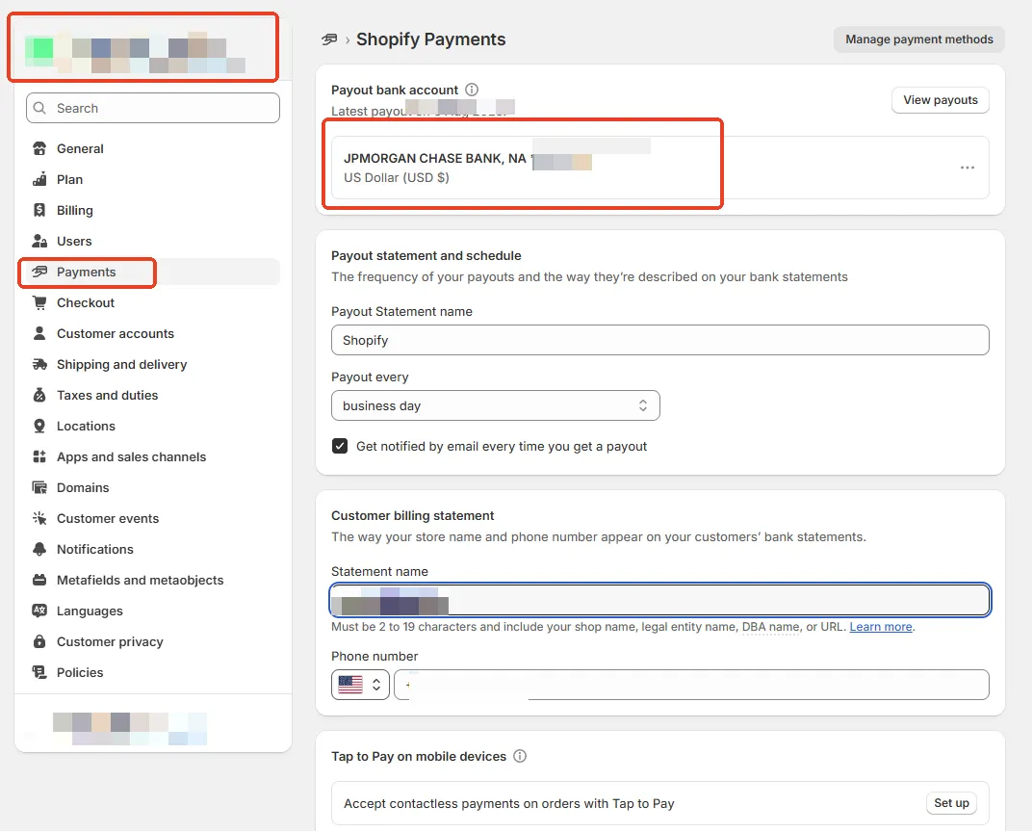The image size is (1033, 832).
Task: Click the Notifications bell icon
Action: [x=39, y=550]
